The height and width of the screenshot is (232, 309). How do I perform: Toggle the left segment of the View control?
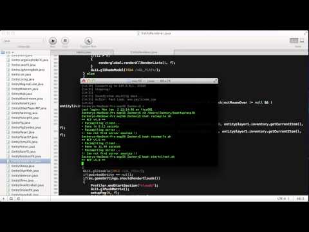coord(294,41)
